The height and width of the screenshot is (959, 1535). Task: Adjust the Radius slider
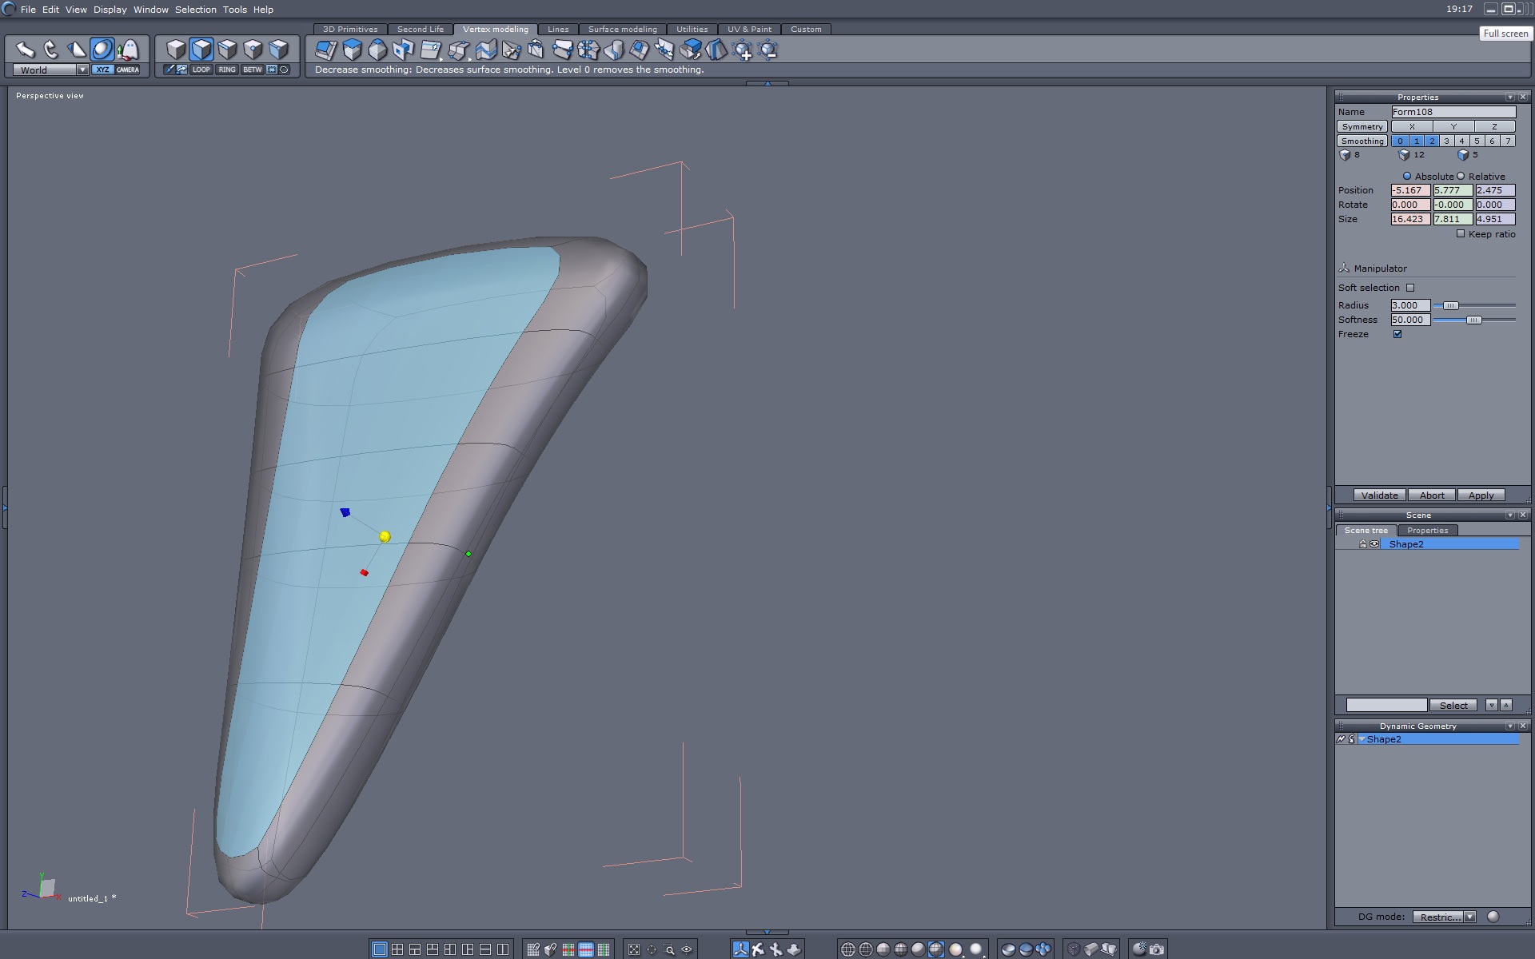[1450, 305]
